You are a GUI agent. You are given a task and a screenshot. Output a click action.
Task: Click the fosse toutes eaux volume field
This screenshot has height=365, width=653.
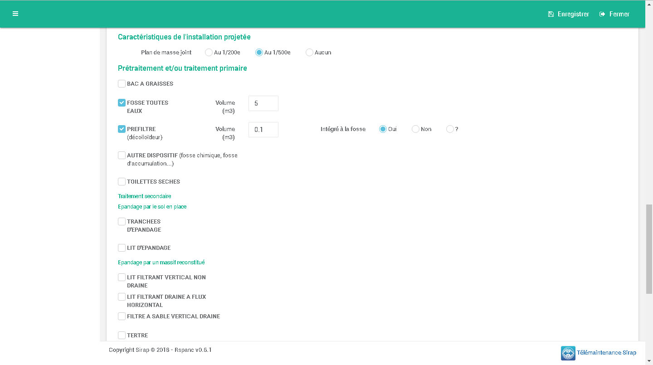tap(263, 103)
